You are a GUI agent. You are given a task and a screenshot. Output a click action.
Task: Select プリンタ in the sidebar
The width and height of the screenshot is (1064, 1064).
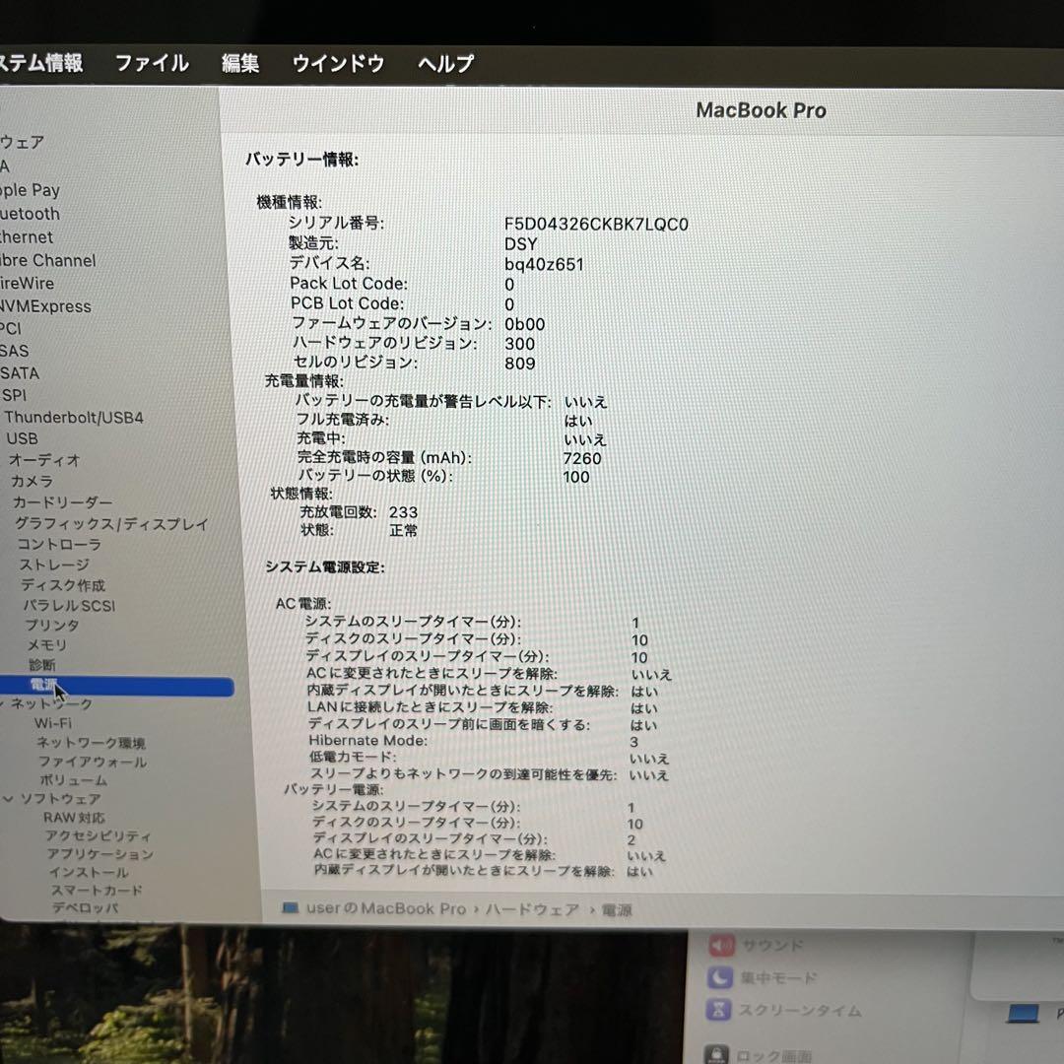pyautogui.click(x=51, y=625)
